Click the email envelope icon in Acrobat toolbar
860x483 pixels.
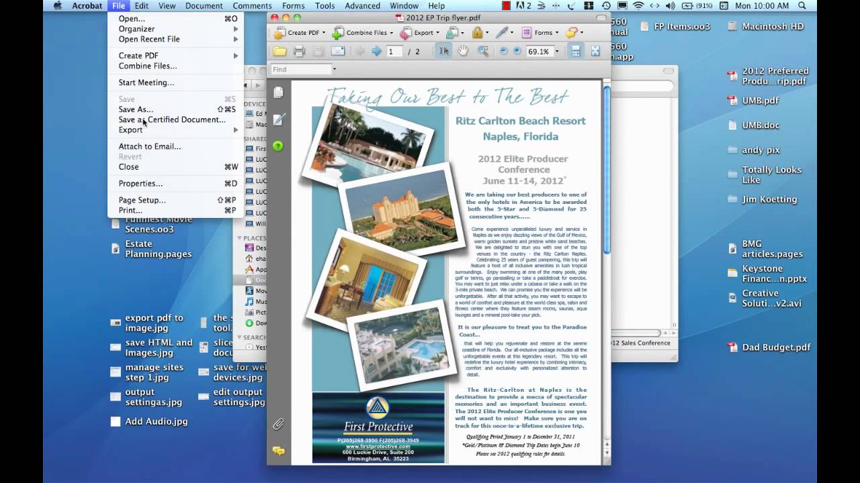tap(338, 51)
